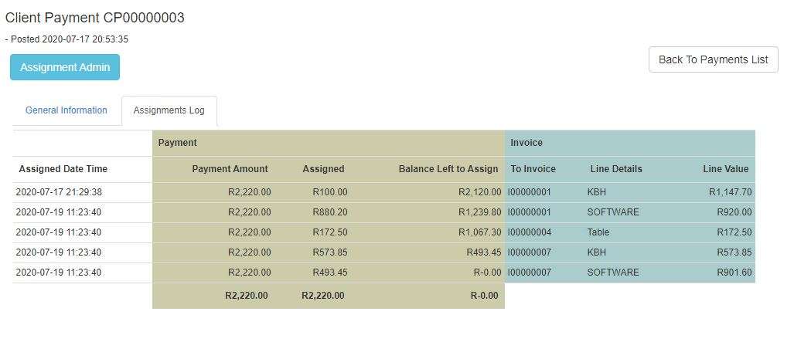Click the Line Details column header
The width and height of the screenshot is (794, 342).
click(616, 169)
